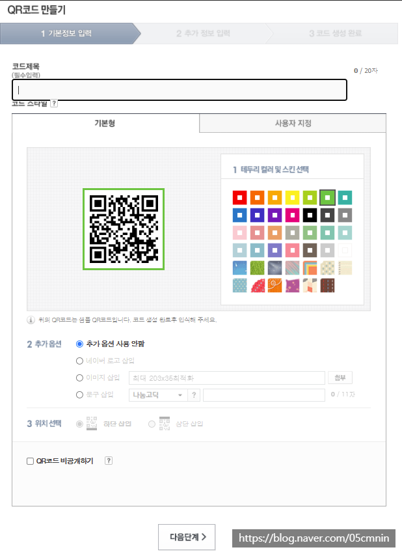The width and height of the screenshot is (402, 554).
Task: Select the pastel diagonal stripes skin
Action: [x=292, y=268]
